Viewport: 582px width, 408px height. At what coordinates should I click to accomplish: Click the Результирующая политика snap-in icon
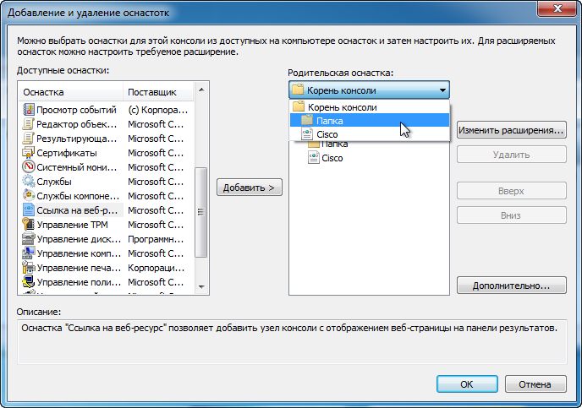click(29, 139)
